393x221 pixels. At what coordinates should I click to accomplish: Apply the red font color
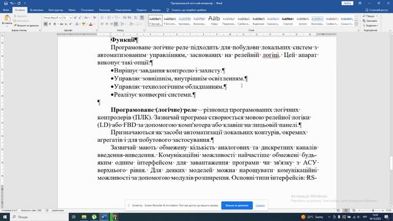(x=91, y=24)
